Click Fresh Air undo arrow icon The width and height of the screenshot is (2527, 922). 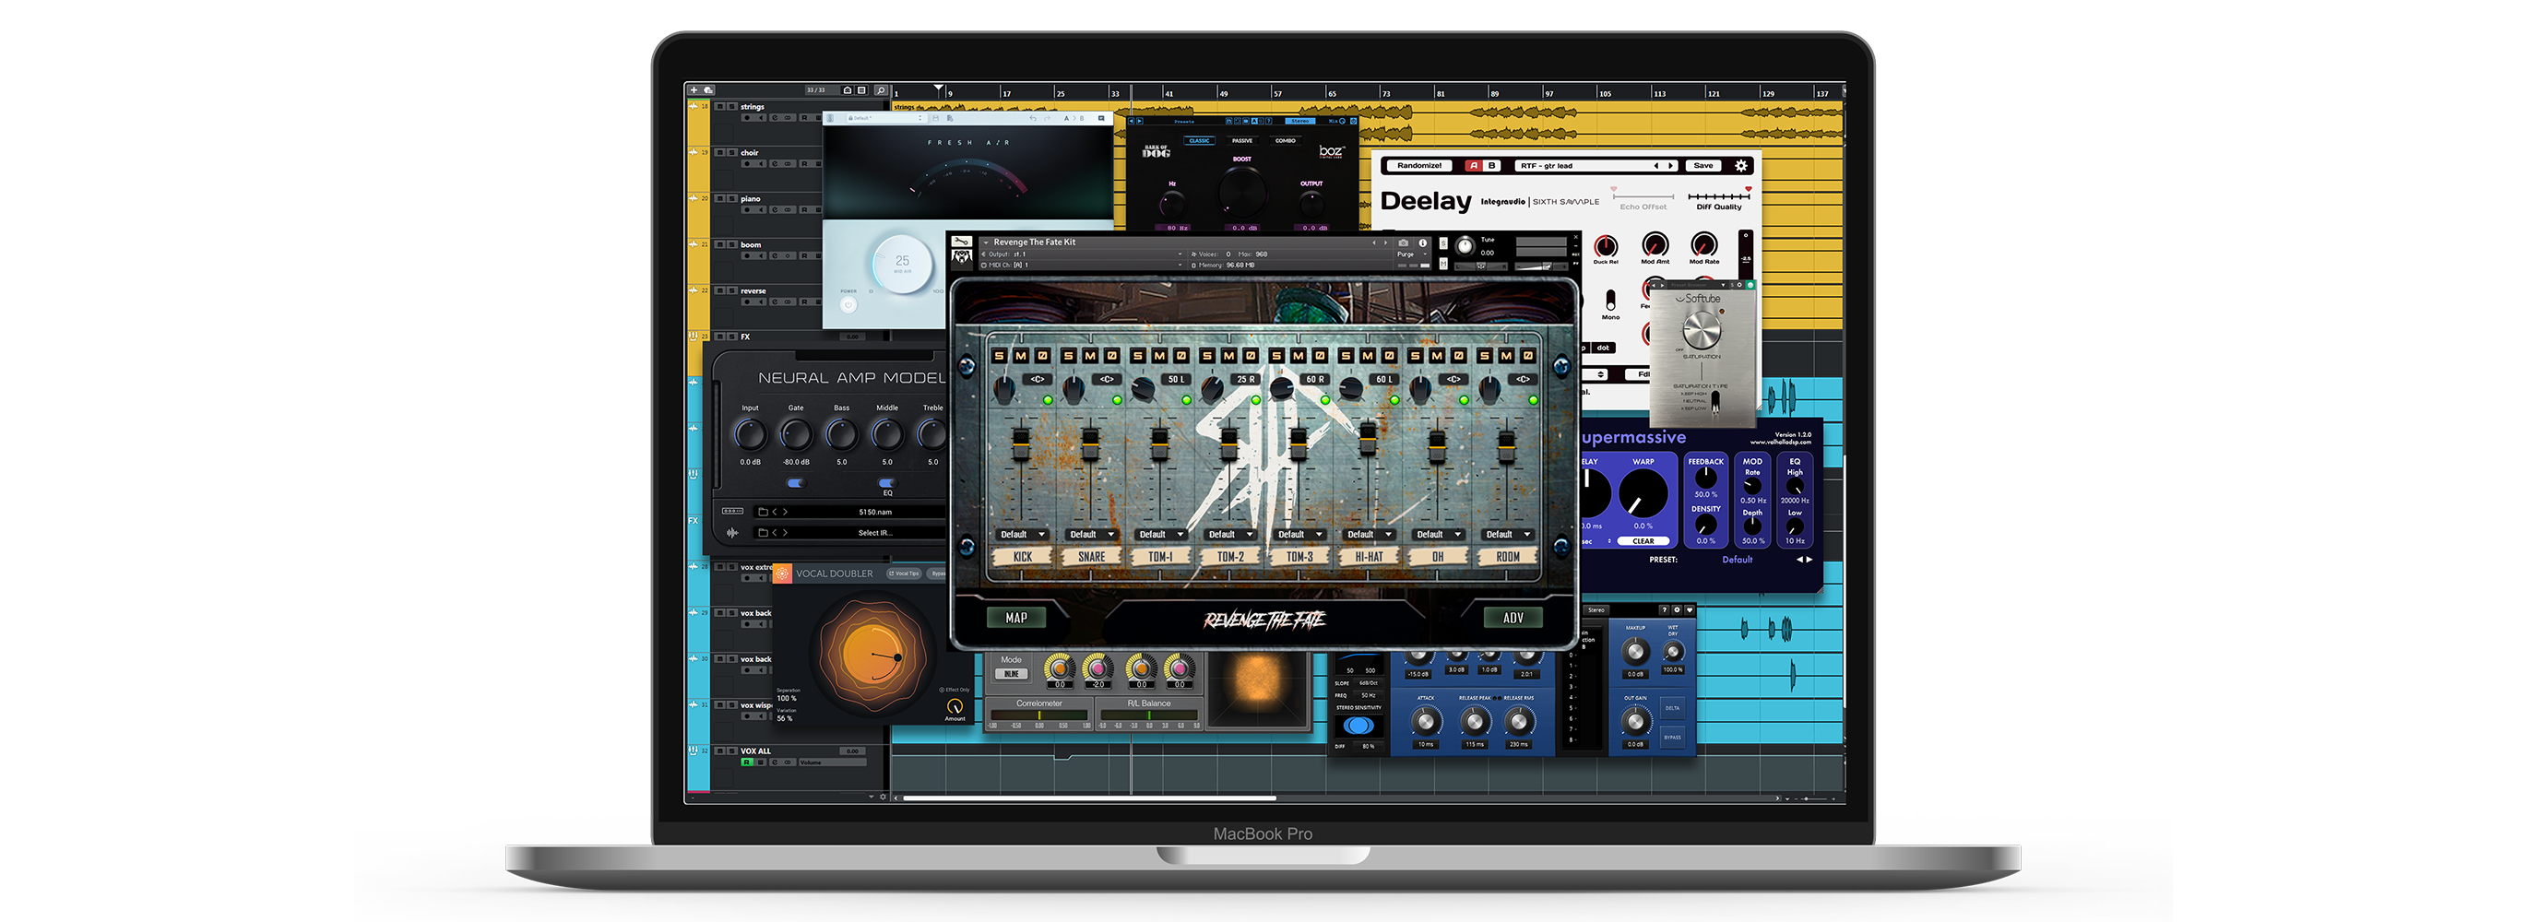[1033, 118]
